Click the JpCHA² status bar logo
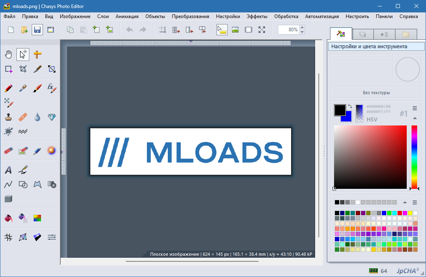 click(408, 271)
